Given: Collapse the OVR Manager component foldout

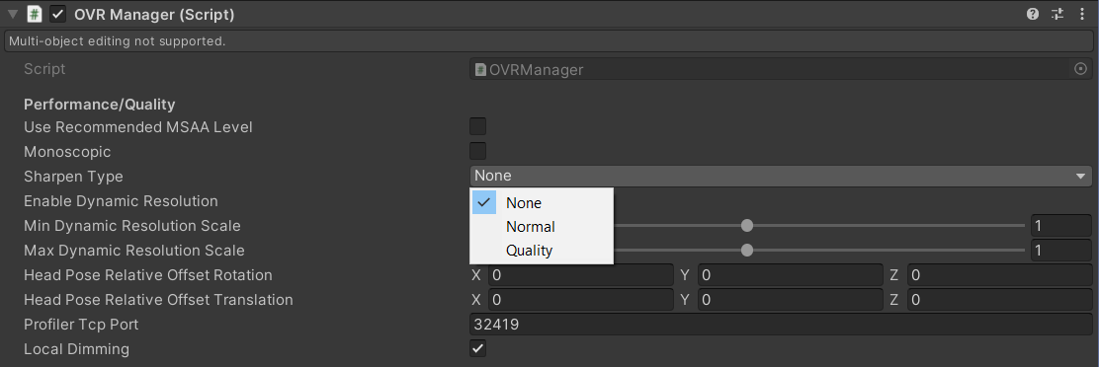Looking at the screenshot, I should coord(13,14).
